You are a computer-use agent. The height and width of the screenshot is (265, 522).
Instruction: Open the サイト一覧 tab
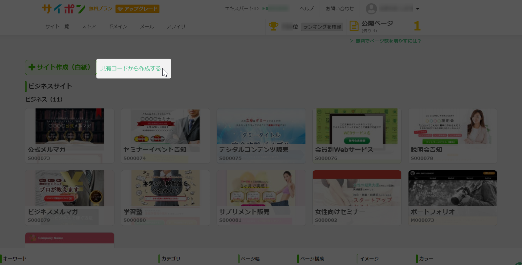pyautogui.click(x=57, y=27)
